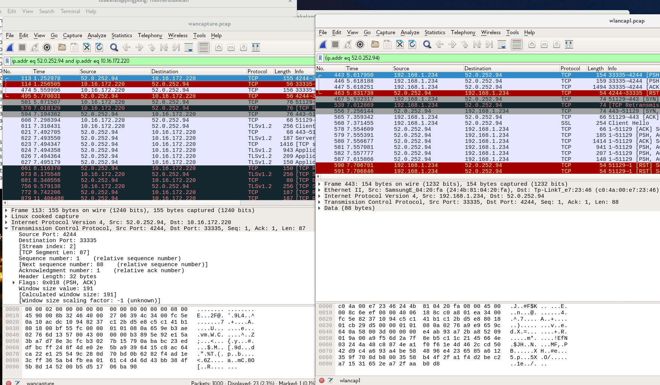Screen dimensions: 660x385
Task: Expand Internet Protocol Version 4 in wlancap1
Action: [319, 196]
